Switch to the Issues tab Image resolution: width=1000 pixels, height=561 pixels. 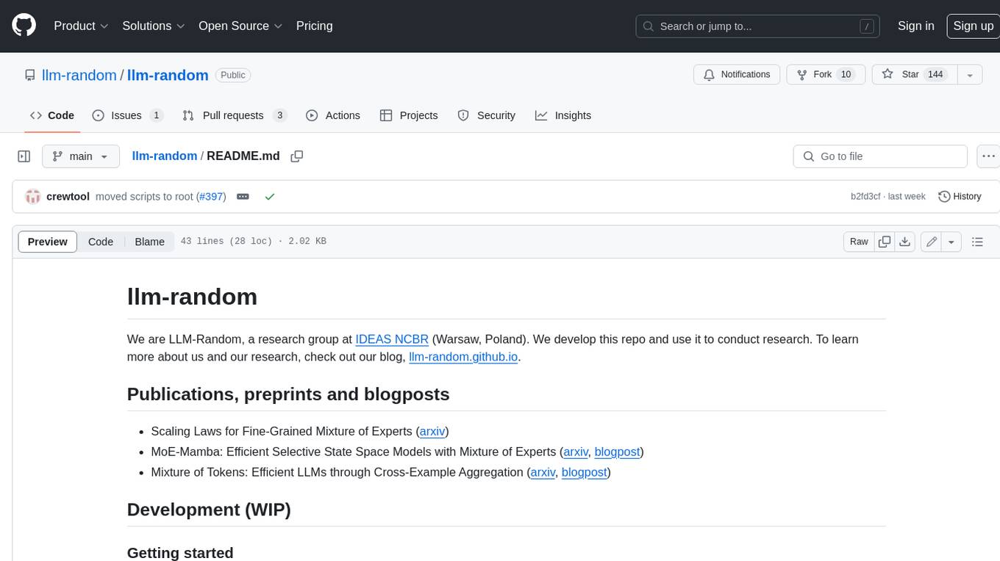click(x=127, y=115)
